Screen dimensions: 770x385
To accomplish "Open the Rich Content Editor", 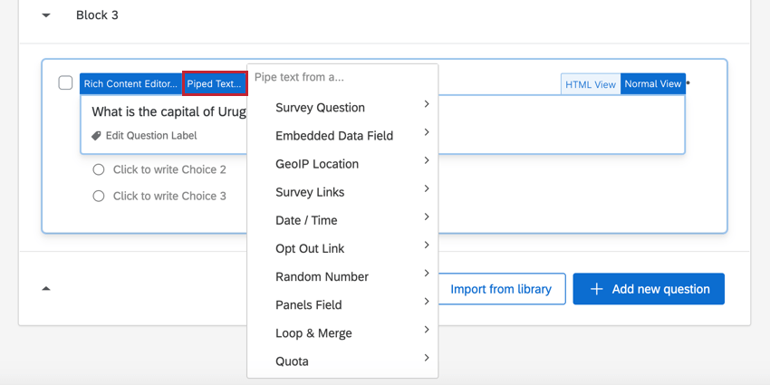I will tap(130, 84).
